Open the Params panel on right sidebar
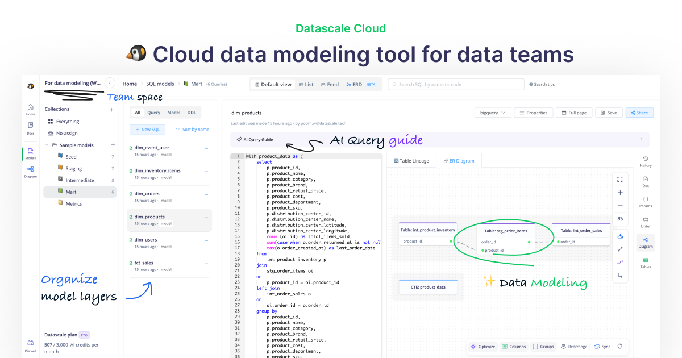This screenshot has width=682, height=358. [x=646, y=202]
